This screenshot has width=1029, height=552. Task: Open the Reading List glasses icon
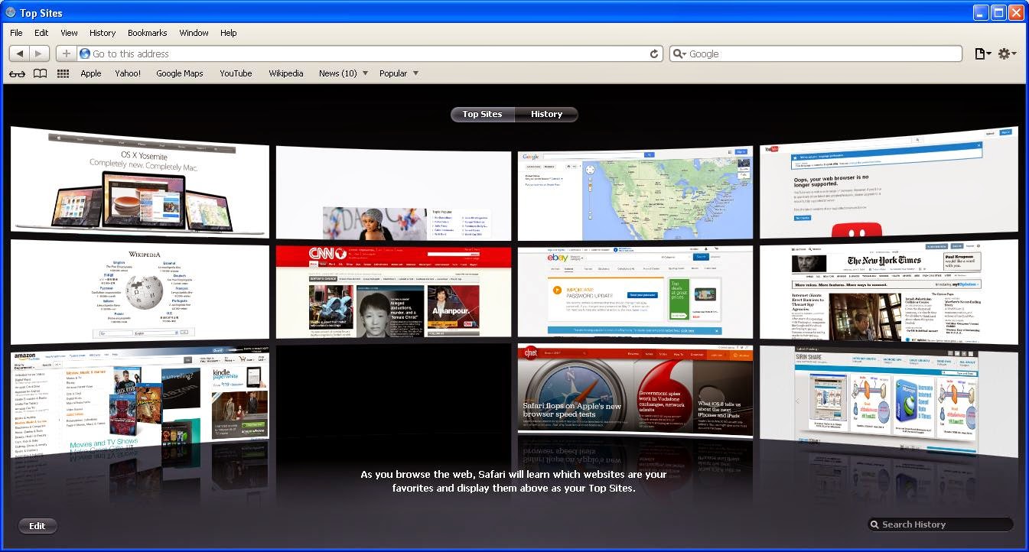tap(18, 73)
